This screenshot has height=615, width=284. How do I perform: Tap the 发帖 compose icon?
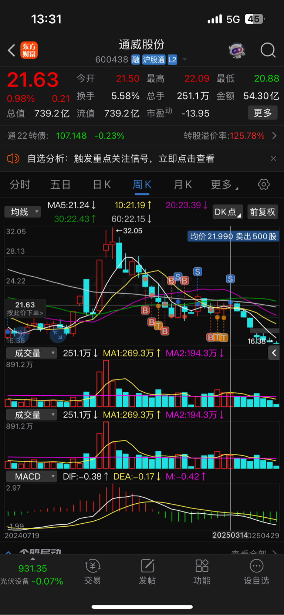coord(147,566)
